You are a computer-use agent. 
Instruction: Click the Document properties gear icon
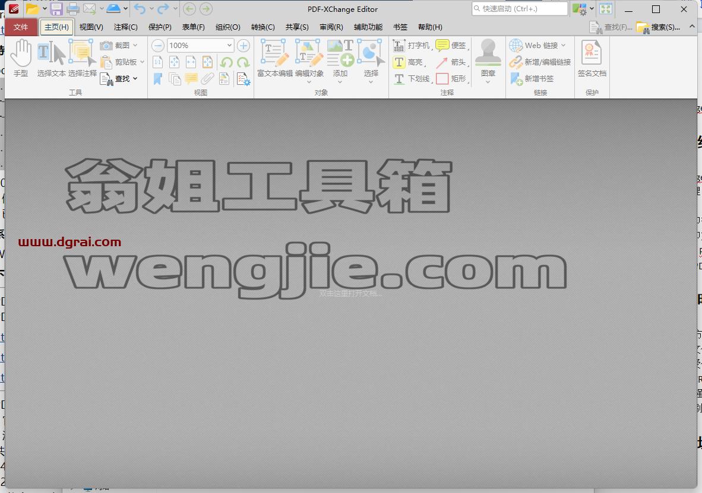(x=243, y=79)
